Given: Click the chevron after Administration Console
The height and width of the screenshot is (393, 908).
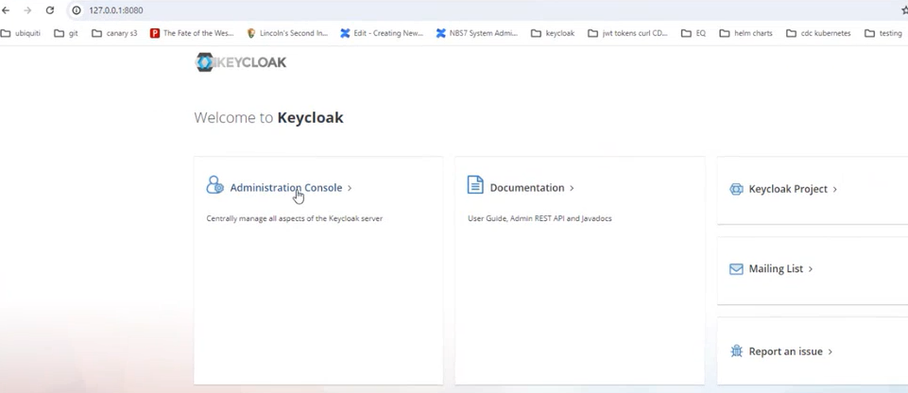Looking at the screenshot, I should coord(350,188).
